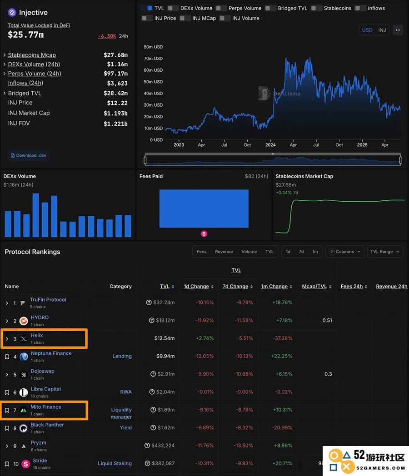
Task: Download the .csv data file
Action: pyautogui.click(x=29, y=155)
